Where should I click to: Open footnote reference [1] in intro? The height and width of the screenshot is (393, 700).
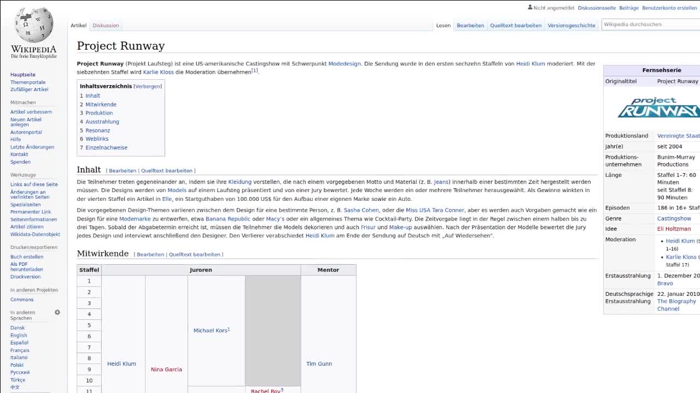(255, 70)
